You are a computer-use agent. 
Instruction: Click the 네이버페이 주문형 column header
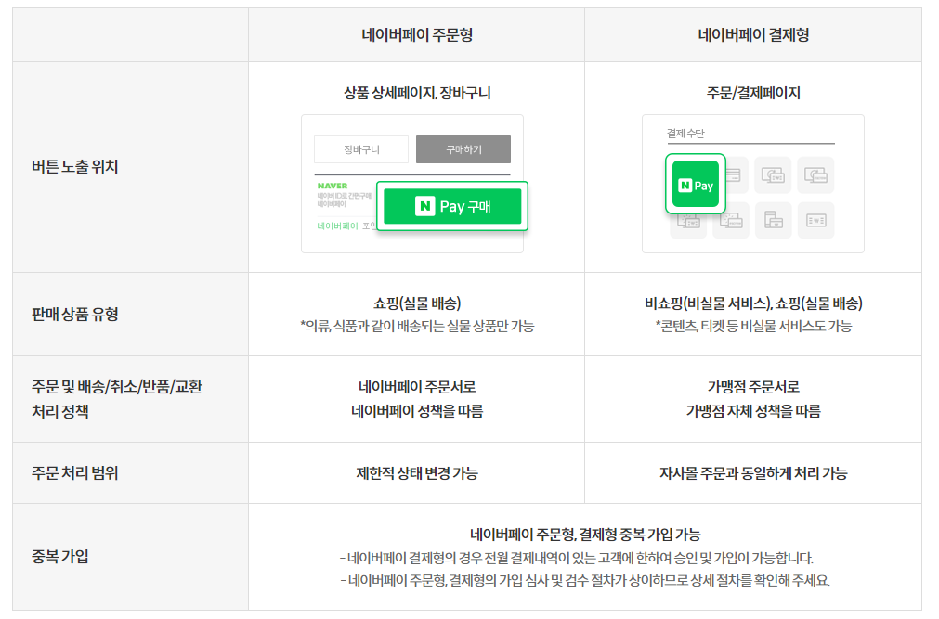tap(417, 34)
